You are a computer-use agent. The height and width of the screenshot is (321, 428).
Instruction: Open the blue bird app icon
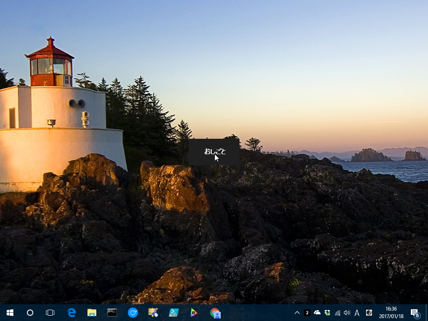coord(132,313)
